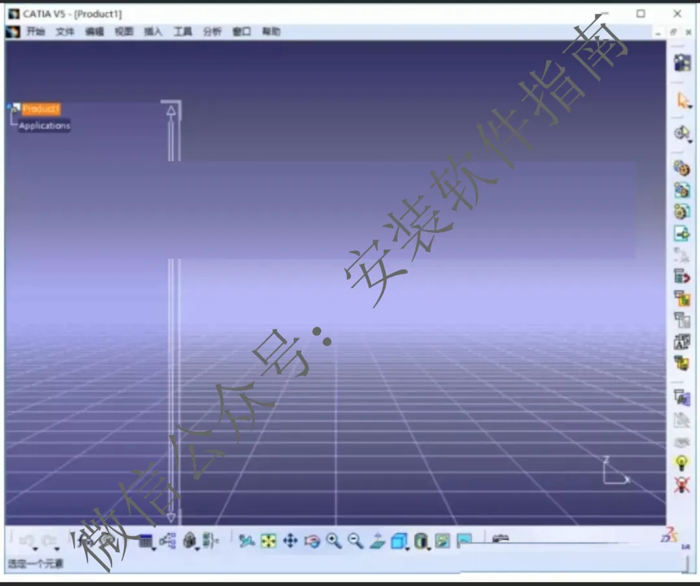Click the Fly Mode airplane icon

246,541
